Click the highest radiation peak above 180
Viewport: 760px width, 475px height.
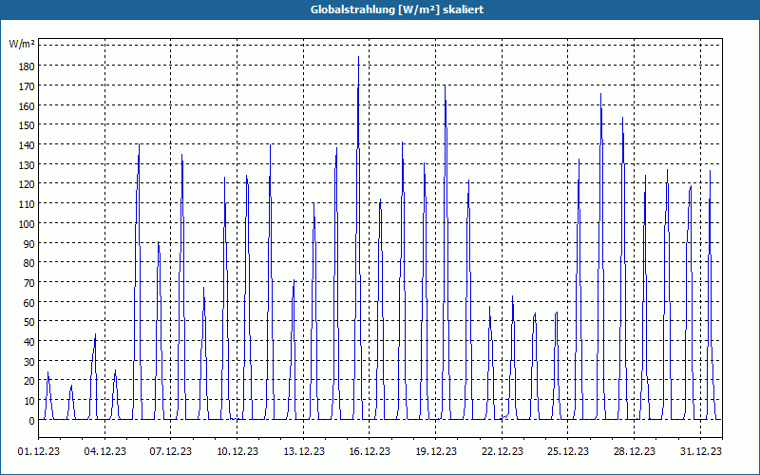pyautogui.click(x=359, y=58)
